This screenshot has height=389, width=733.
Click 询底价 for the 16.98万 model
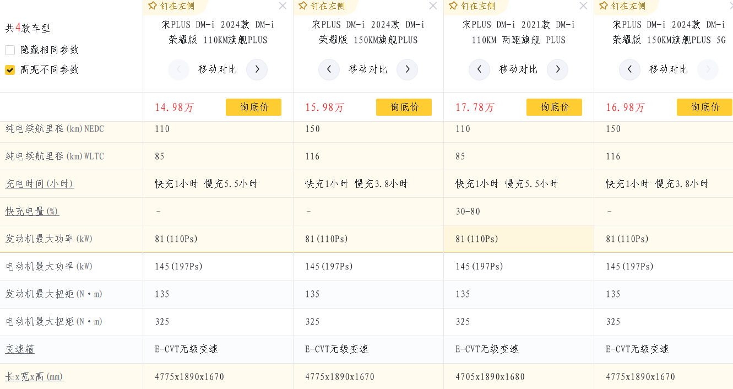tap(704, 107)
